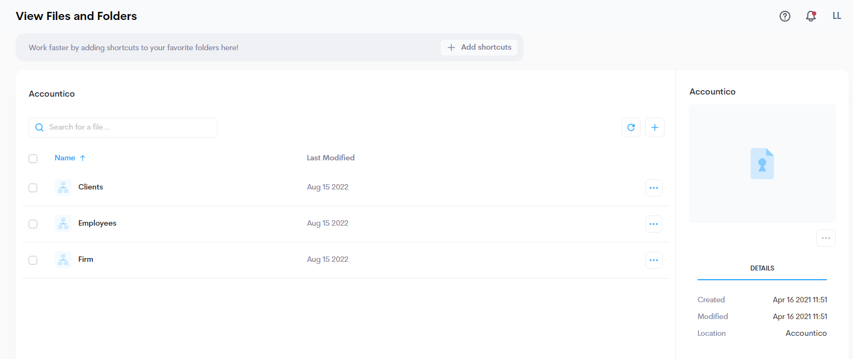Toggle the select all checkbox
This screenshot has height=359, width=853.
click(33, 159)
